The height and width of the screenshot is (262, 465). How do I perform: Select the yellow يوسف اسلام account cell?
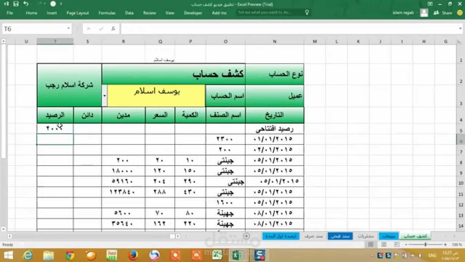pyautogui.click(x=156, y=96)
